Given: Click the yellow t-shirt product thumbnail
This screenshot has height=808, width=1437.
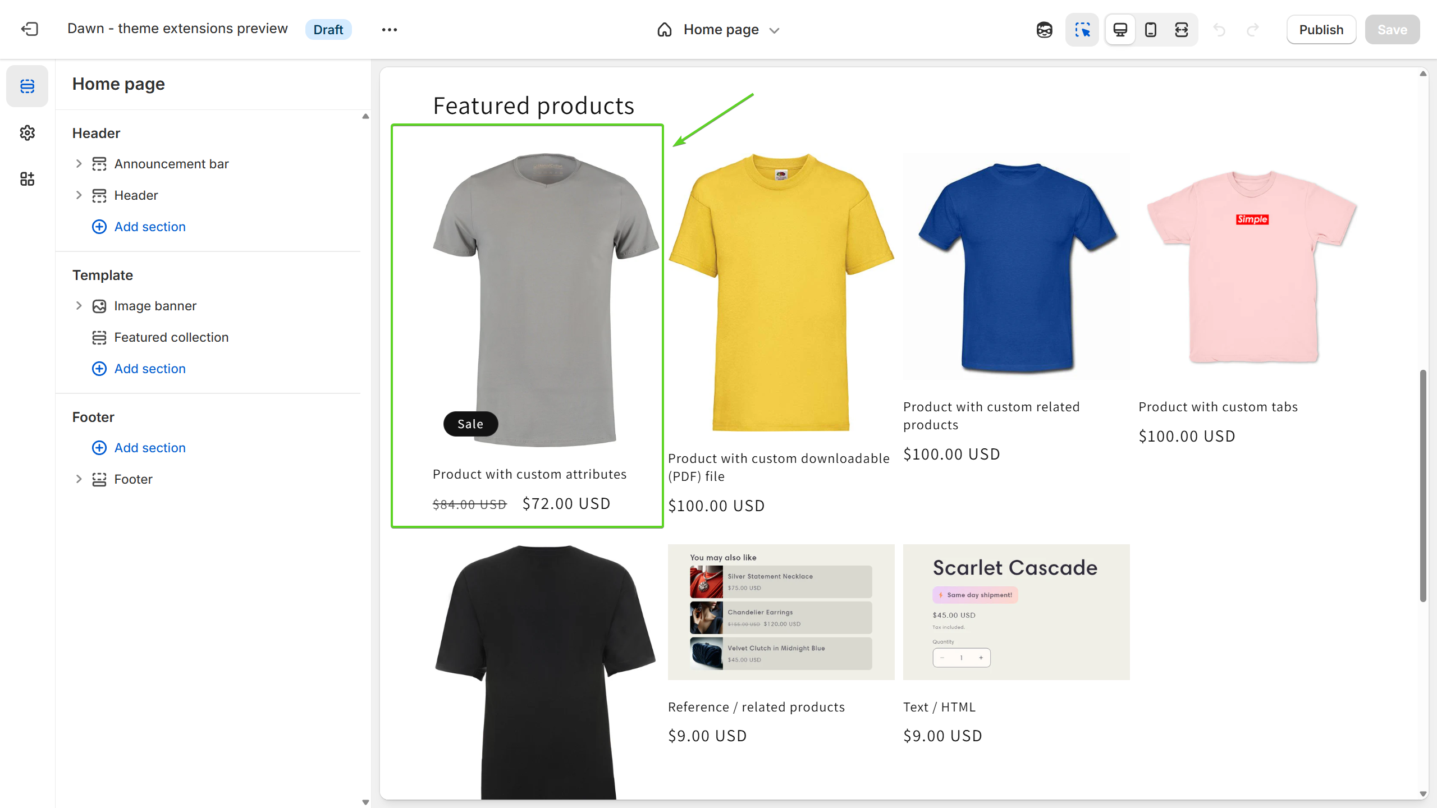Looking at the screenshot, I should 780,292.
